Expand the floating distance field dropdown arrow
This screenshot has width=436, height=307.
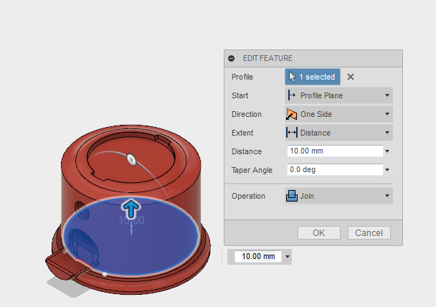click(x=288, y=257)
